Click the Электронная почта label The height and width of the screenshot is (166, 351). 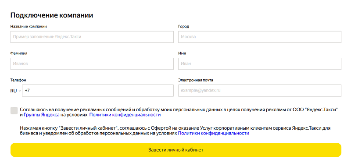196,80
